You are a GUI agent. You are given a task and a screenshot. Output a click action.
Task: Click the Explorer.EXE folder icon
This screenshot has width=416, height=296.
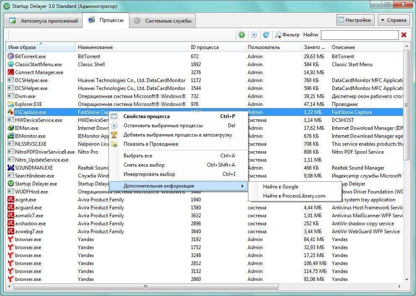[10, 104]
